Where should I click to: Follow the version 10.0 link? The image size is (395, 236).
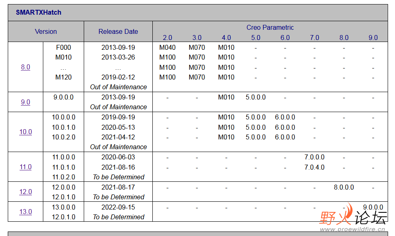click(25, 132)
